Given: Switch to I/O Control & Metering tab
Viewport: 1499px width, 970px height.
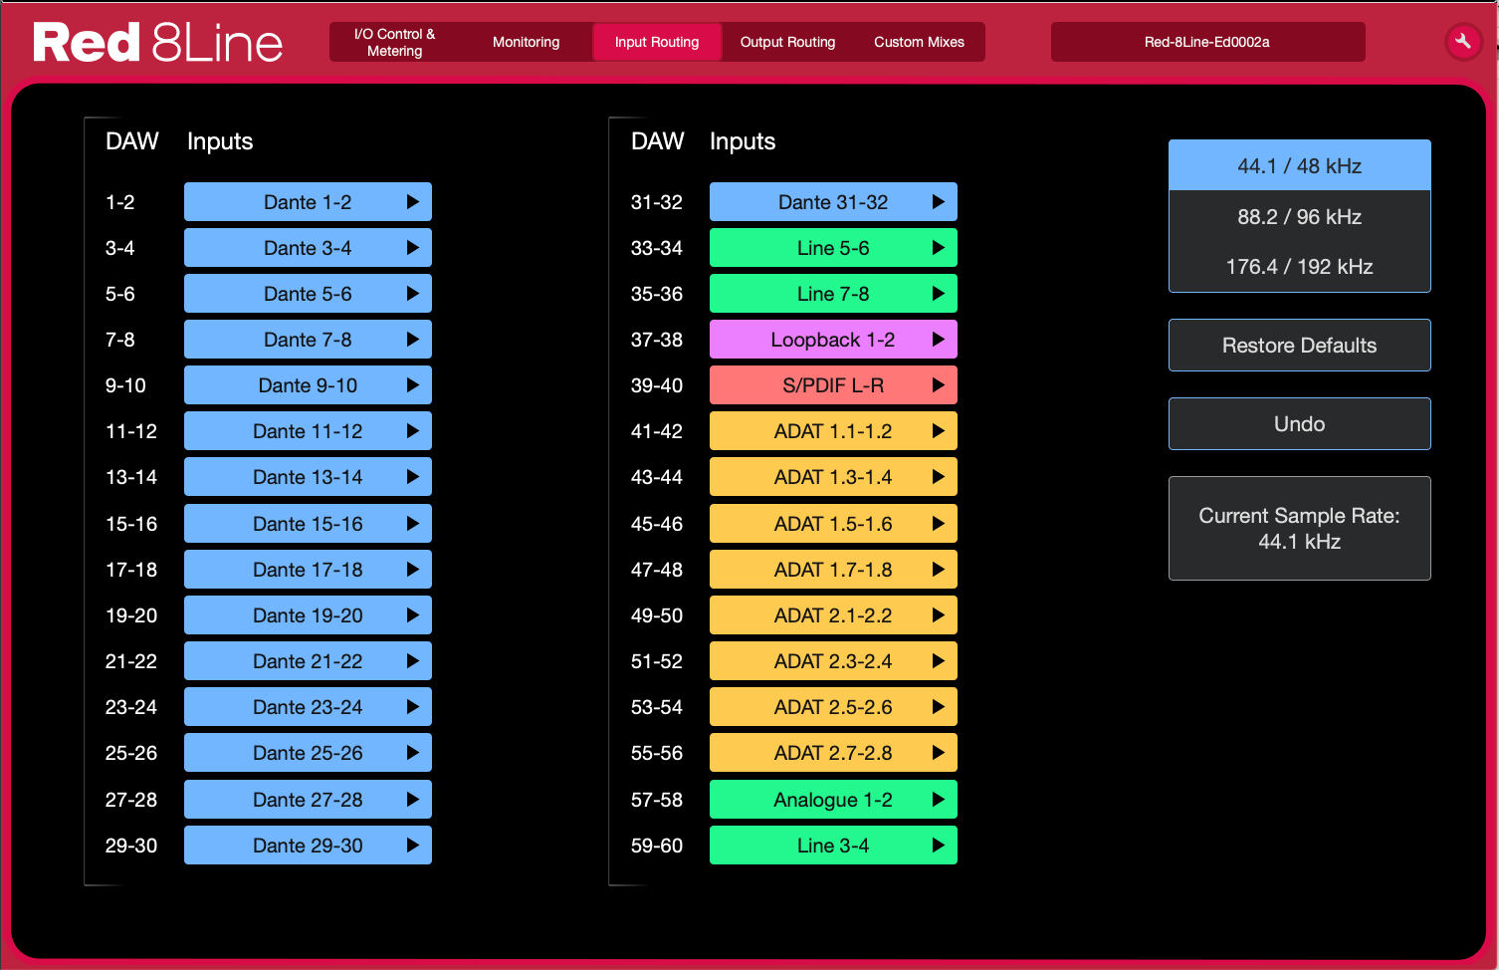Looking at the screenshot, I should pos(395,42).
